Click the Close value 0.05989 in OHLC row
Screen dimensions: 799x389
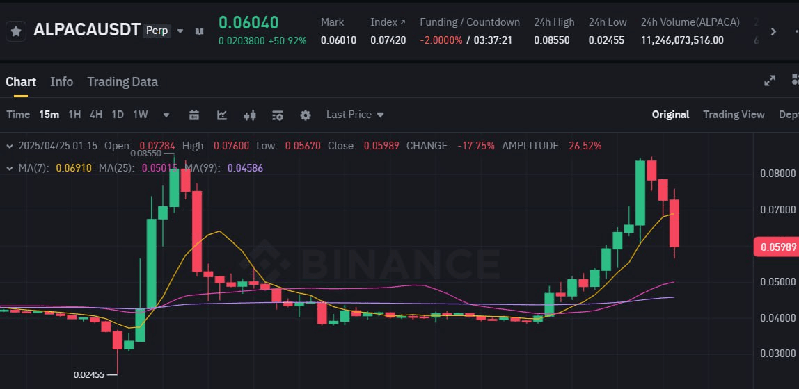pyautogui.click(x=381, y=146)
